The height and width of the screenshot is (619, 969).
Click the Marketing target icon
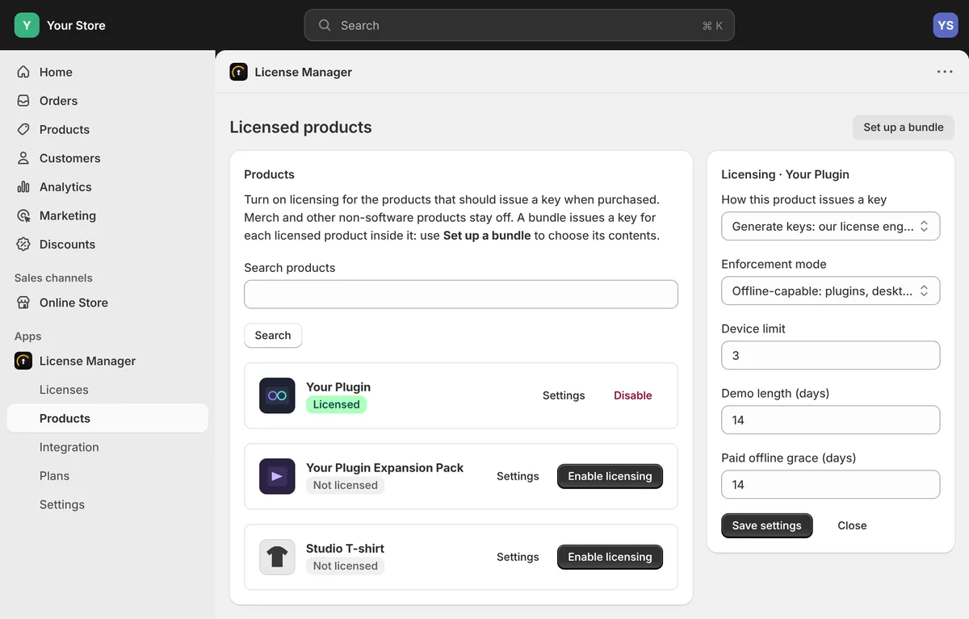click(23, 215)
